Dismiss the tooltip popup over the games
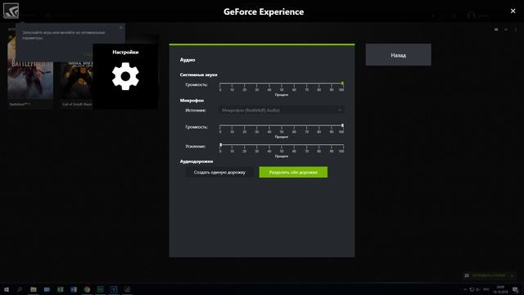The image size is (524, 295). pyautogui.click(x=120, y=28)
